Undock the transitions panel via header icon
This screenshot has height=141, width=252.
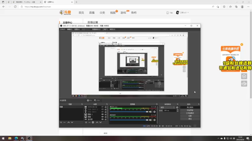tap(178, 104)
